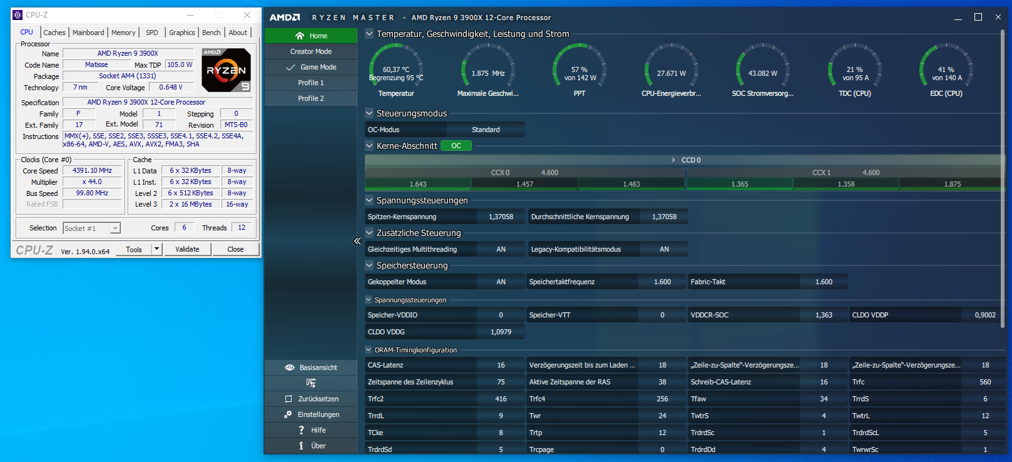Open Home in Ryzen Master sidebar
This screenshot has height=462, width=1012.
click(x=310, y=36)
